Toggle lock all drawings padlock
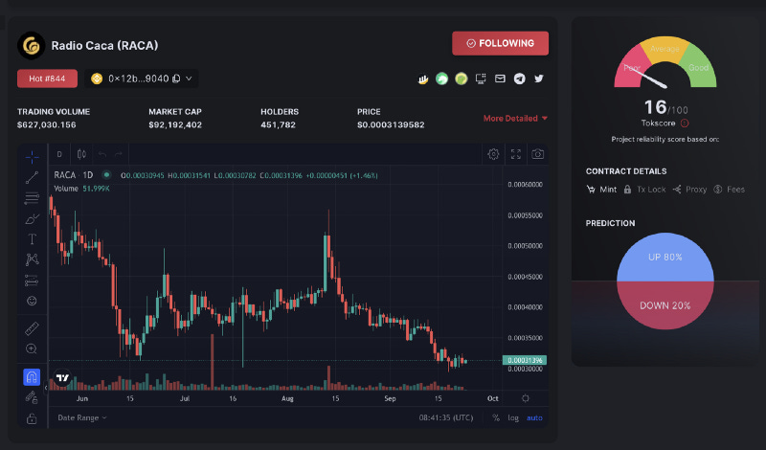The width and height of the screenshot is (766, 450). pos(32,418)
